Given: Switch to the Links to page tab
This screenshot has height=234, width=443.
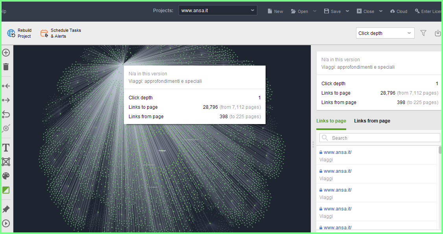Looking at the screenshot, I should [x=331, y=121].
